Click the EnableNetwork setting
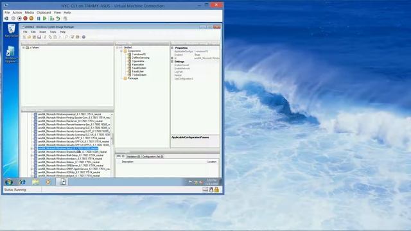 tap(182, 69)
